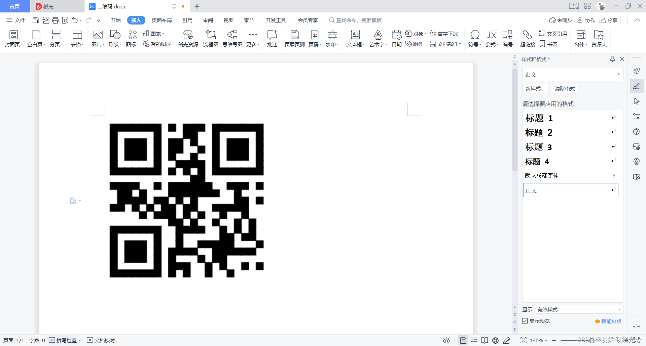This screenshot has width=646, height=346.
Task: Open the resource folder (资源夹)
Action: coord(599,39)
